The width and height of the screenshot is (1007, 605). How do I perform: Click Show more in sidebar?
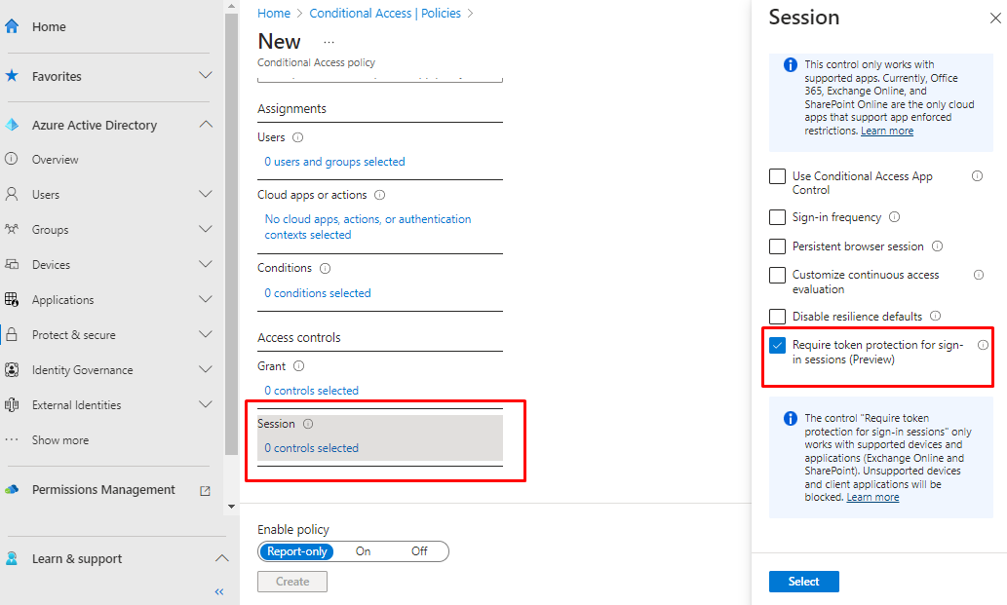[x=59, y=440]
